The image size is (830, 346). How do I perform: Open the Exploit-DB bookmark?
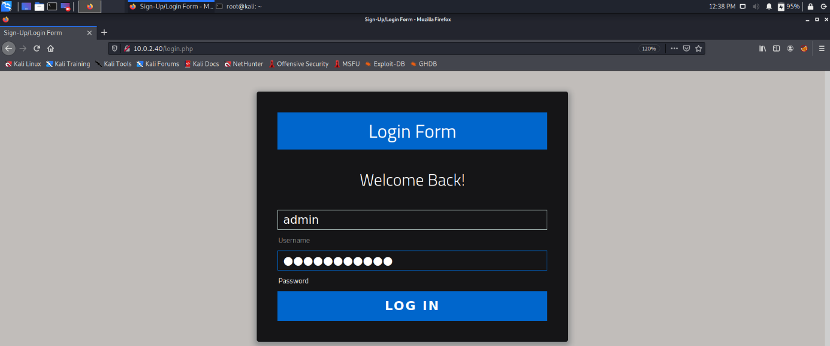click(385, 64)
